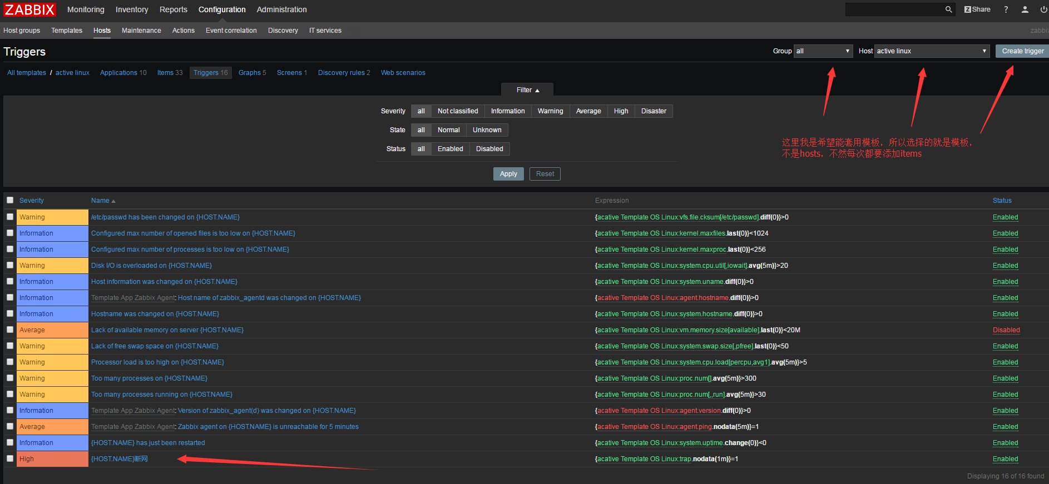Go to Actions submenu
Screen dimensions: 1049x484
184,31
